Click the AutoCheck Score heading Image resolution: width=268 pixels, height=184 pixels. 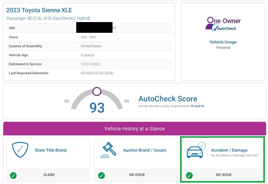[168, 99]
